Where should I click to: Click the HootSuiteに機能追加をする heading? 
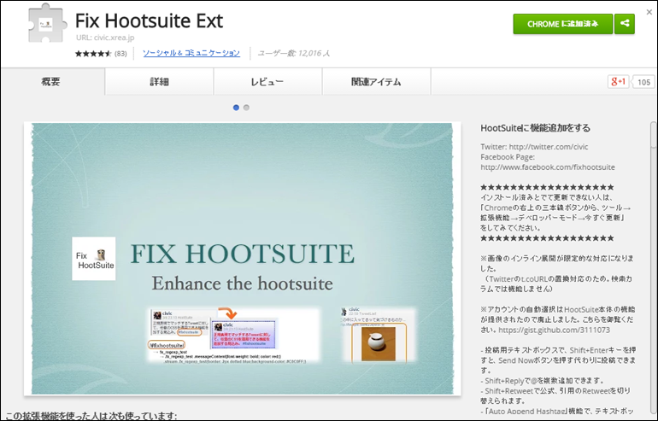click(536, 128)
